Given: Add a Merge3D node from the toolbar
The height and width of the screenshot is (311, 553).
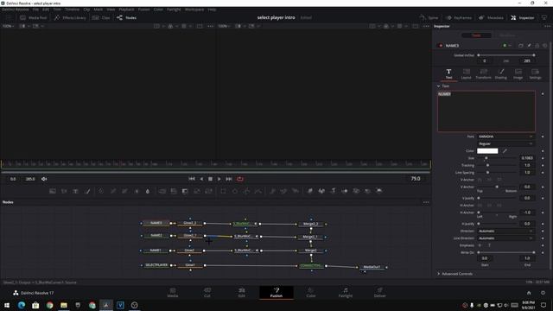Looking at the screenshot, I should click(x=345, y=191).
